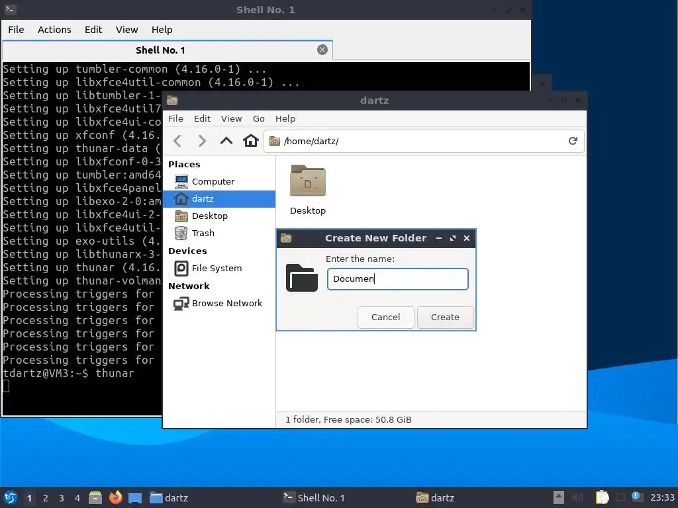Image resolution: width=678 pixels, height=508 pixels.
Task: Open removable media tray icon
Action: [x=559, y=497]
